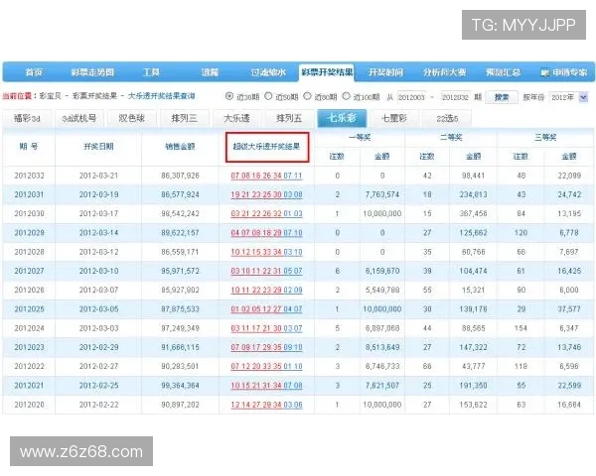Switch to the 双色球 tab
Image resolution: width=596 pixels, height=476 pixels.
point(131,118)
